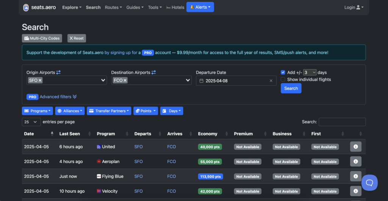Open Guides menu
The height and width of the screenshot is (201, 388).
135,8
